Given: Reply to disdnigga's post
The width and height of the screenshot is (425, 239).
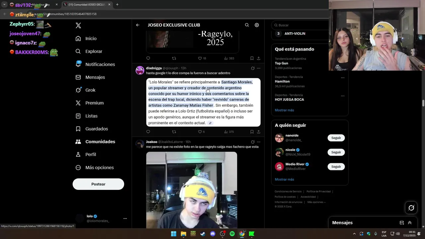Looking at the screenshot, I should [x=148, y=132].
